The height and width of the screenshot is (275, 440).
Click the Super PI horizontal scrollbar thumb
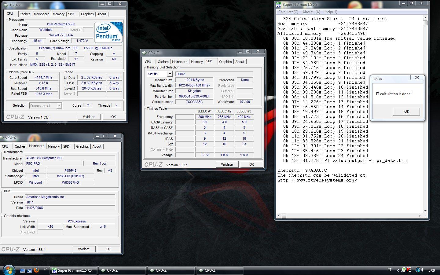coord(284,216)
